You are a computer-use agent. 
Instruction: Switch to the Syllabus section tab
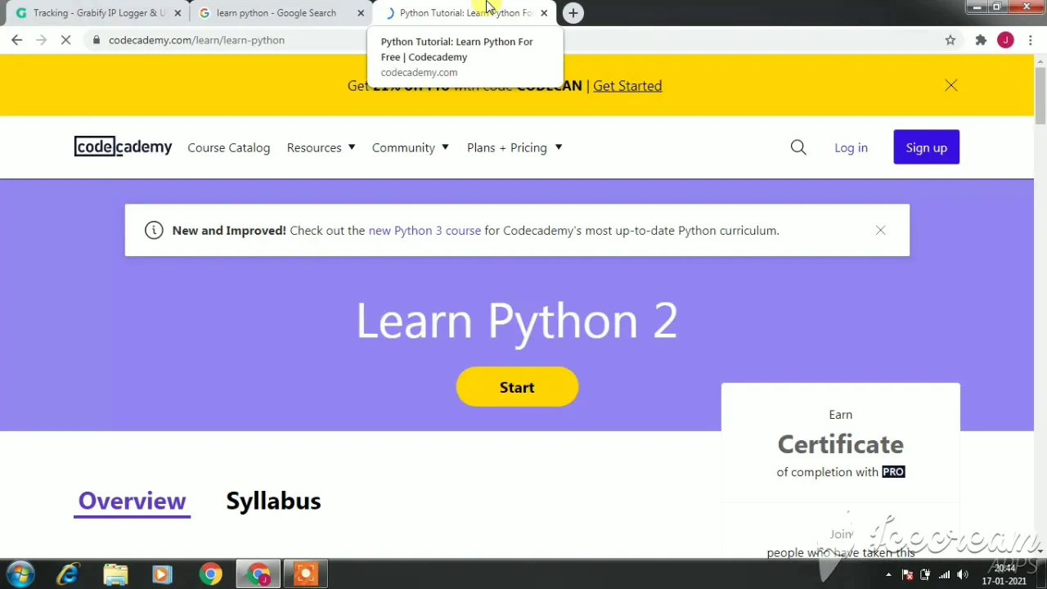(x=273, y=501)
